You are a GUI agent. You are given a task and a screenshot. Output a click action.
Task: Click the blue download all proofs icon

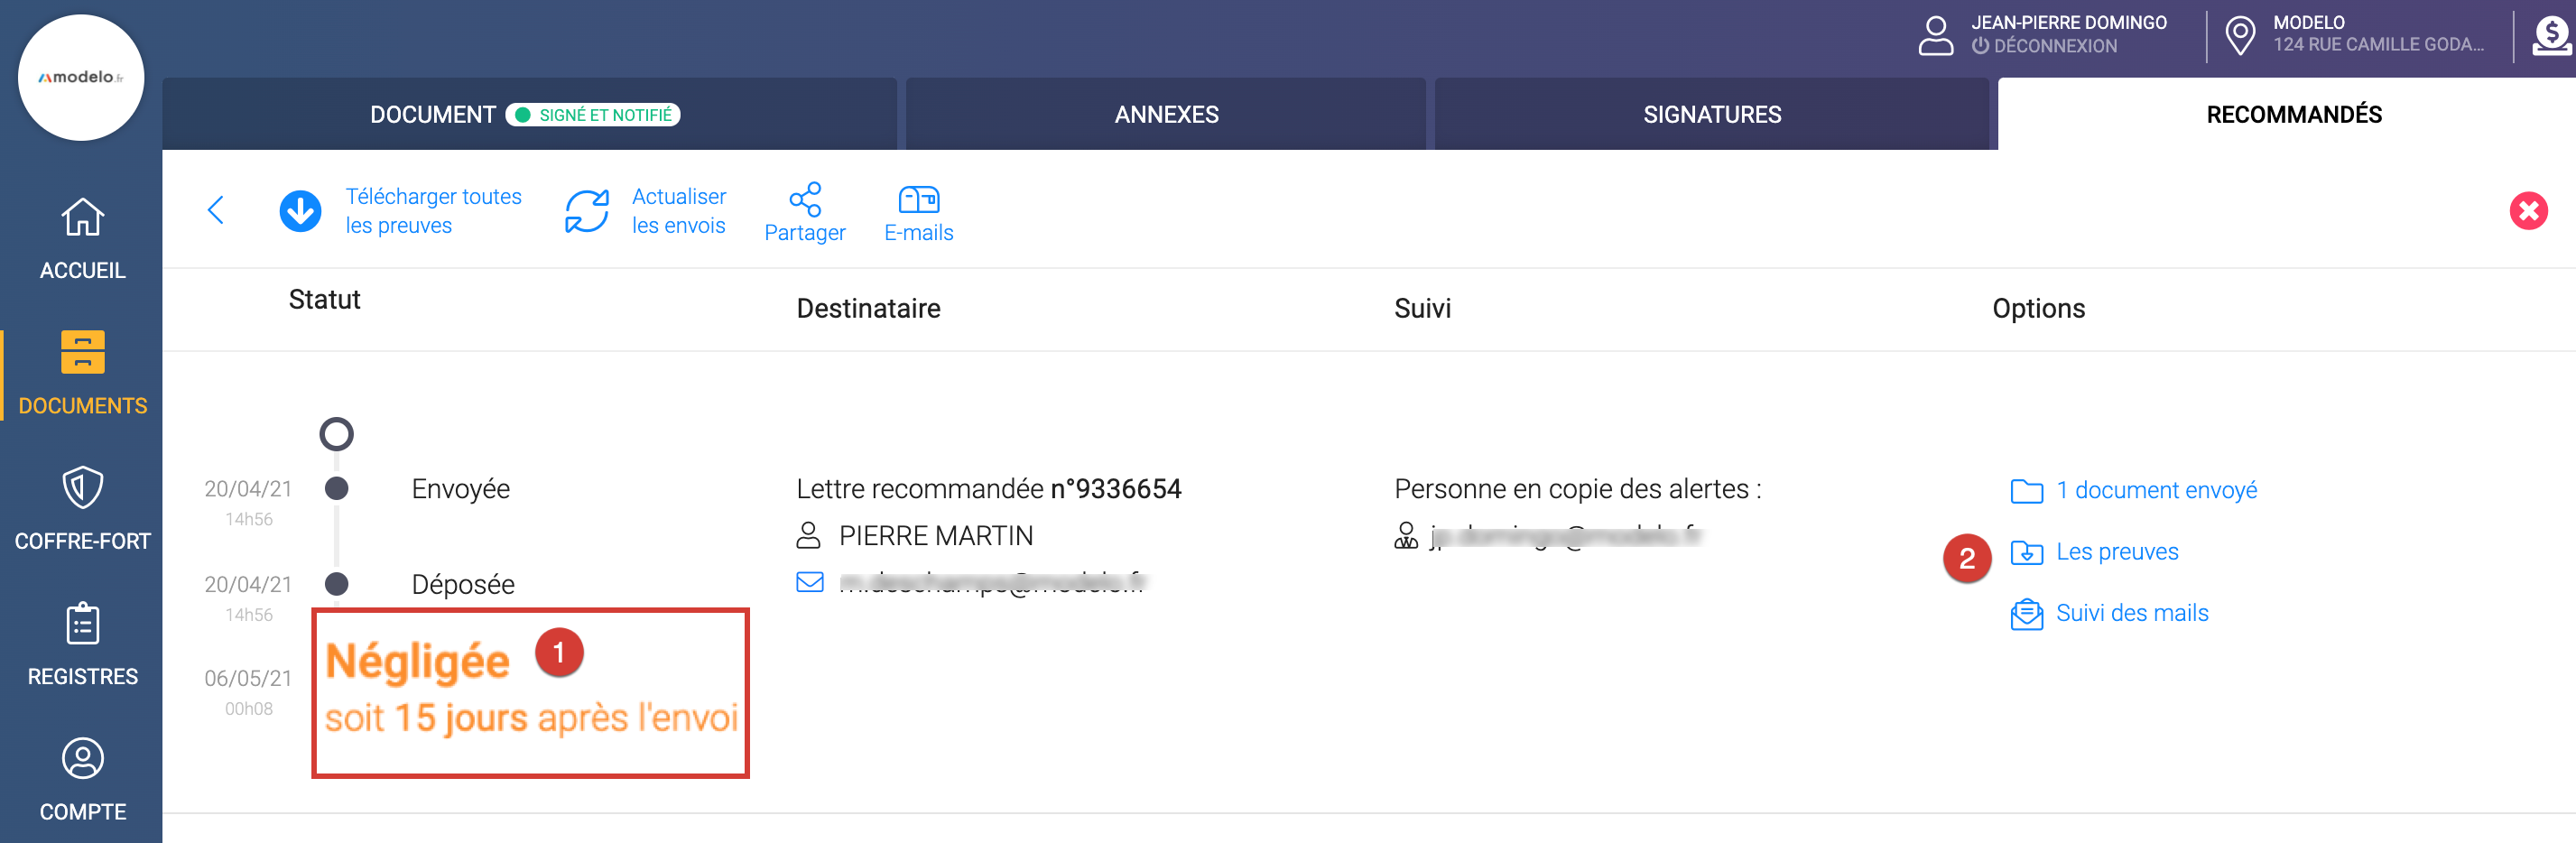pyautogui.click(x=300, y=211)
